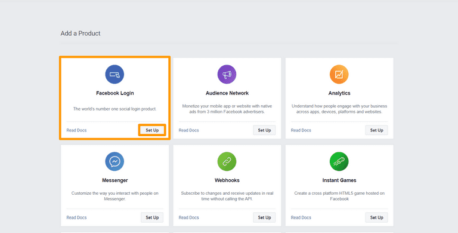
Task: Click the Messenger chat bubble icon
Action: (114, 161)
